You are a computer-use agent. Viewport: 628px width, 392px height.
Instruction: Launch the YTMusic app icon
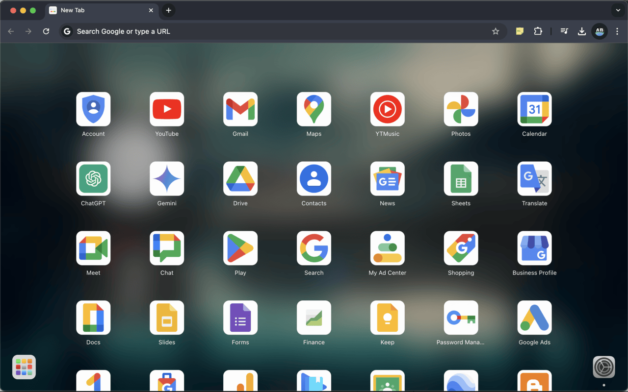388,109
